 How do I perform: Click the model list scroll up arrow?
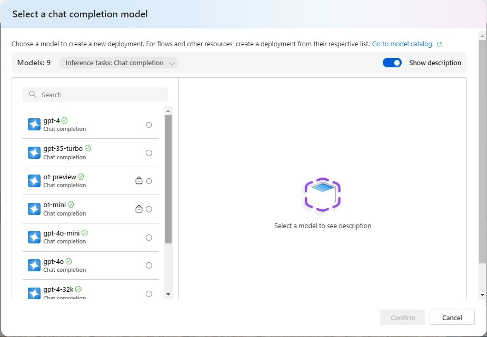(x=168, y=111)
